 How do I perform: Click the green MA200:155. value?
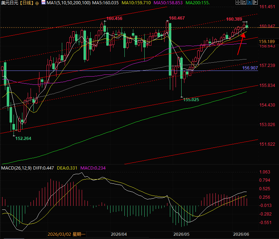click(x=198, y=3)
